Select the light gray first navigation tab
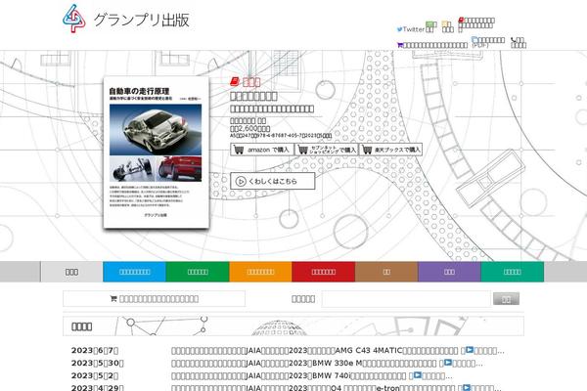Screen dimensions: 587x391 71,272
